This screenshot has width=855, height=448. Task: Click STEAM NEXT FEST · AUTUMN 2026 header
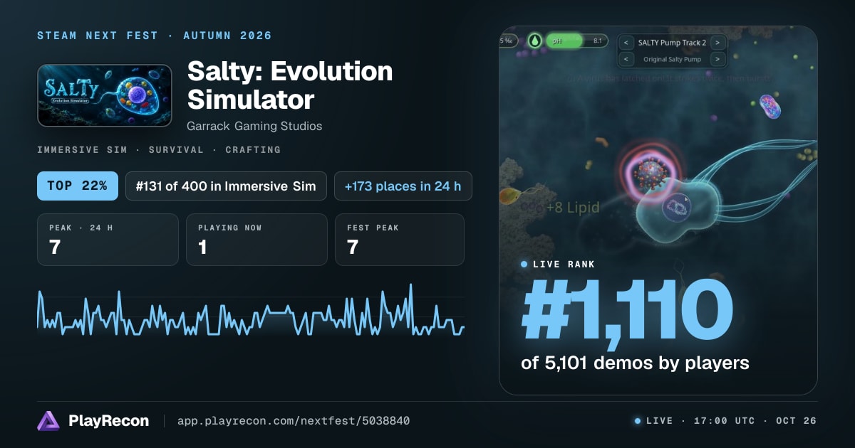[155, 36]
